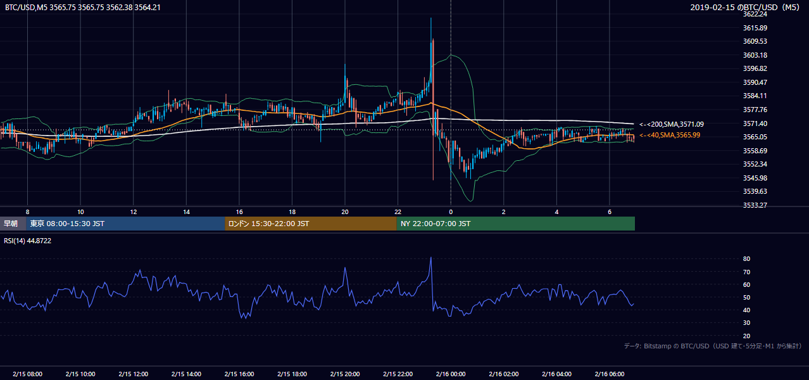809x380 pixels.
Task: Click the 2/15 20:00 date label
Action: (345, 374)
